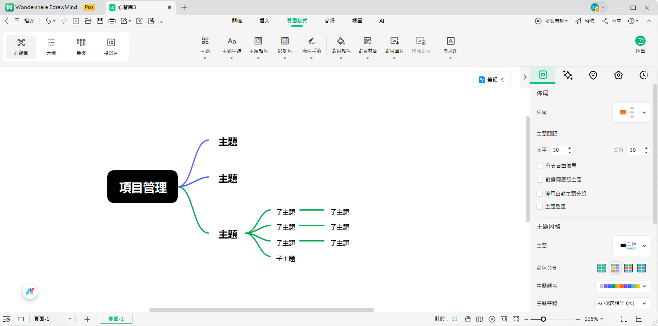Switch to the 大綱 outline mode
658x326 pixels.
tap(51, 46)
